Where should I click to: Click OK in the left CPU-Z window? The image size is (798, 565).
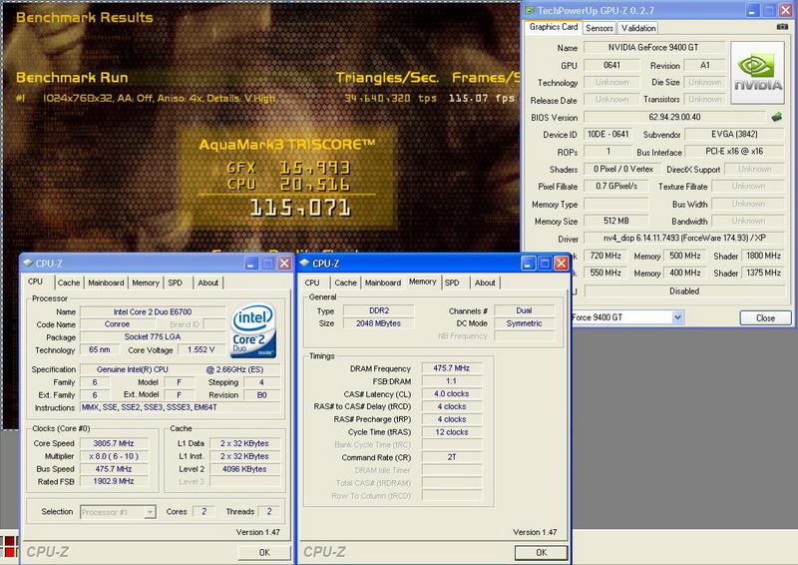(264, 552)
